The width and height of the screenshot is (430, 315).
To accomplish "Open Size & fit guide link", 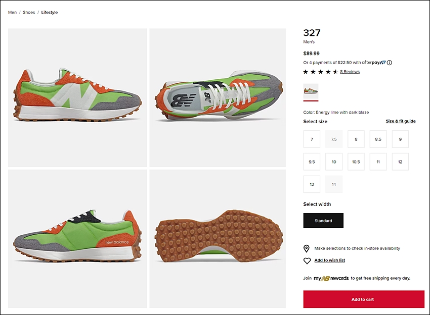I will point(400,121).
